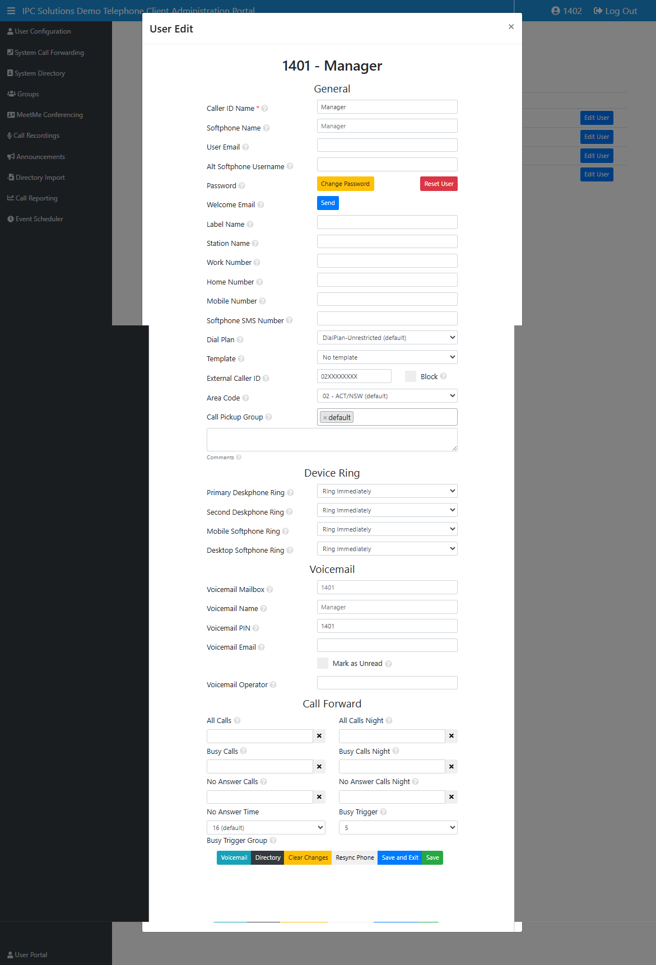Click the Save and Exit button

tap(399, 858)
